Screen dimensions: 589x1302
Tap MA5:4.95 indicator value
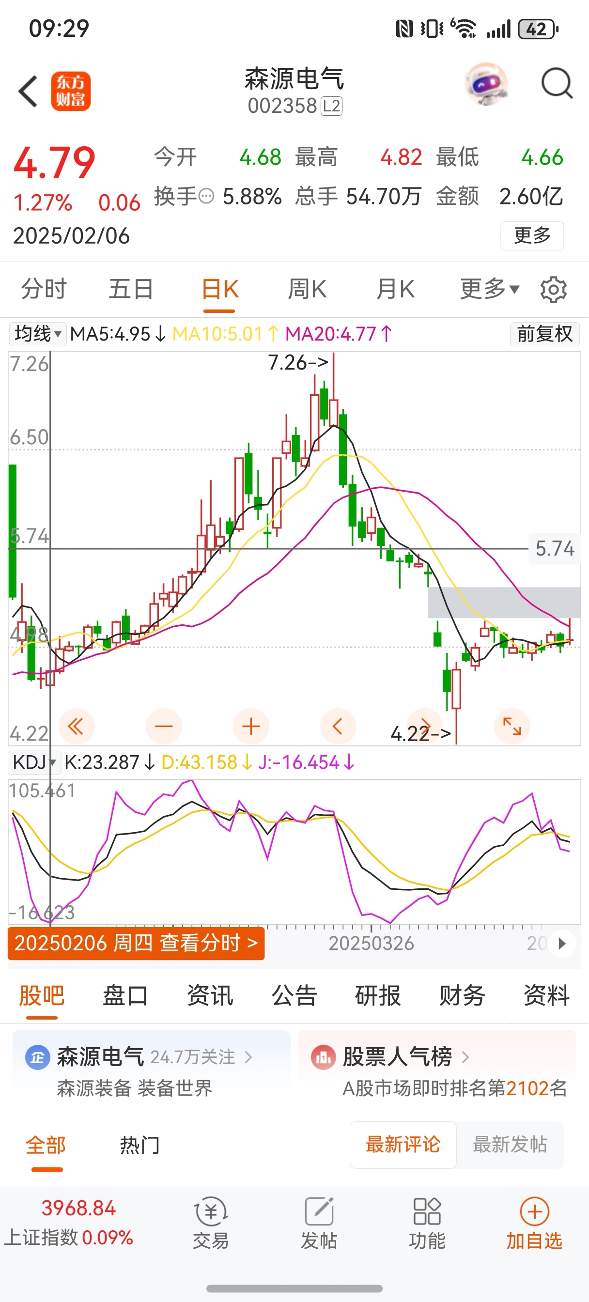tap(118, 334)
